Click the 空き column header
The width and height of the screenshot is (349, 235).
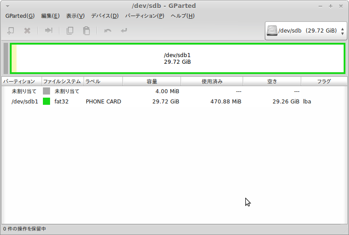pos(272,82)
